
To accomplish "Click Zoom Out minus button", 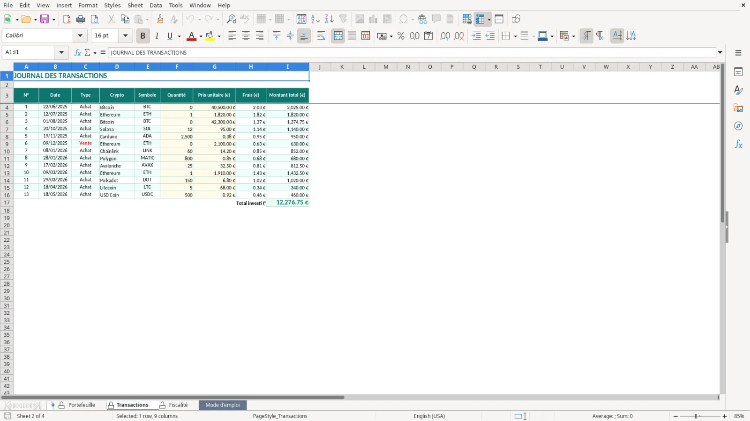I will point(675,416).
